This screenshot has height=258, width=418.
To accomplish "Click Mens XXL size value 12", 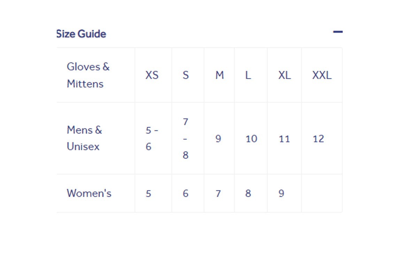I will (x=318, y=139).
